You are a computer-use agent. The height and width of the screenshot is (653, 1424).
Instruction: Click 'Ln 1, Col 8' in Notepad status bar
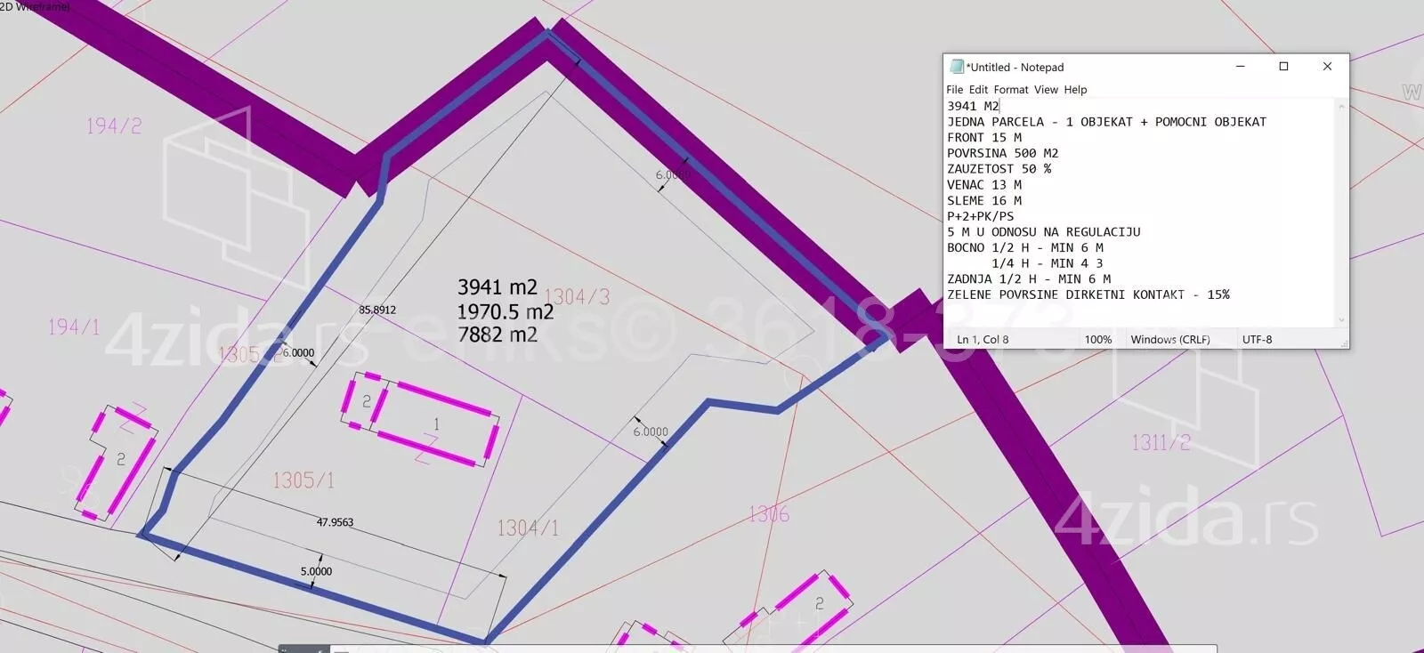pos(983,340)
